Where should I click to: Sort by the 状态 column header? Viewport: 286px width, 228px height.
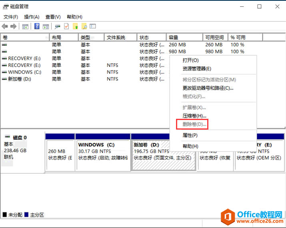pyautogui.click(x=152, y=38)
